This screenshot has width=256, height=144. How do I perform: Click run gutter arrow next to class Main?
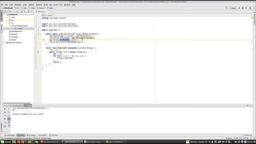pyautogui.click(x=38, y=30)
